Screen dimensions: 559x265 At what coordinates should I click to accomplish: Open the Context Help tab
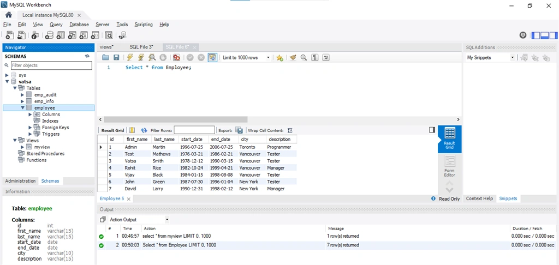(x=479, y=198)
